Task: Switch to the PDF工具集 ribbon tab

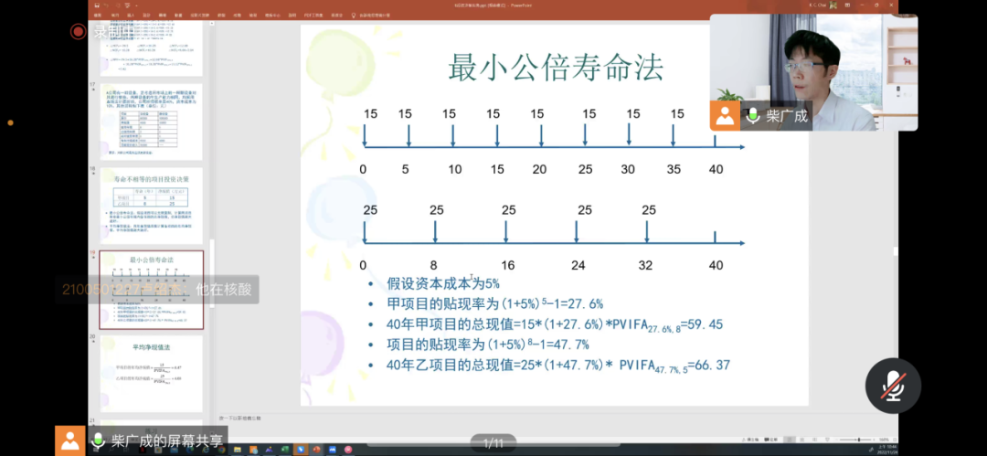Action: pyautogui.click(x=314, y=15)
